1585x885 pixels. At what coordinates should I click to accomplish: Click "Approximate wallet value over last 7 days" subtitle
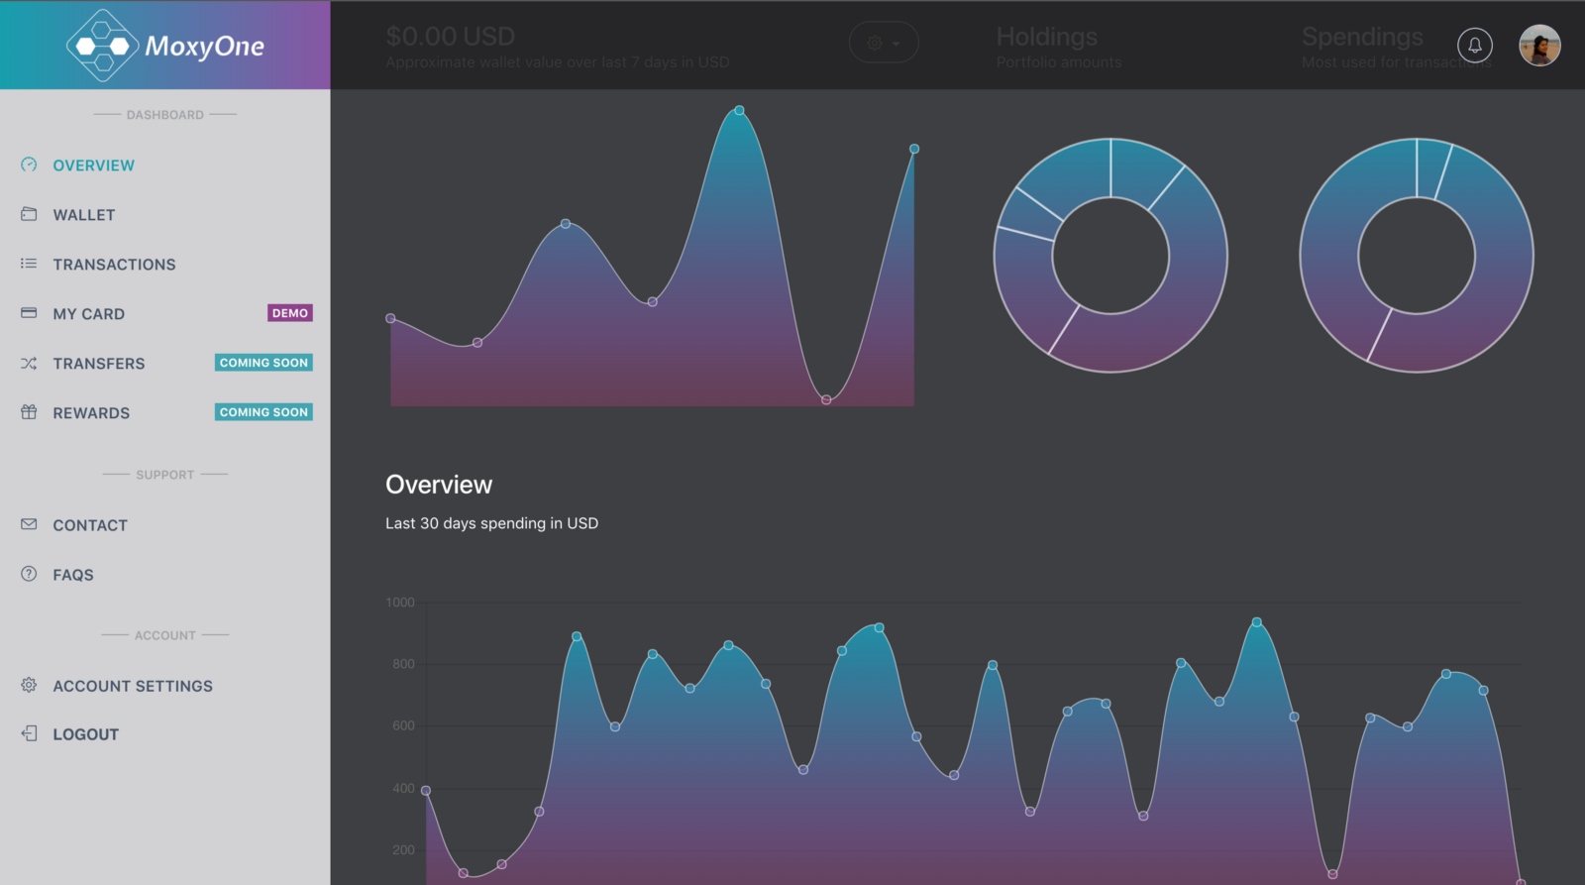558,62
